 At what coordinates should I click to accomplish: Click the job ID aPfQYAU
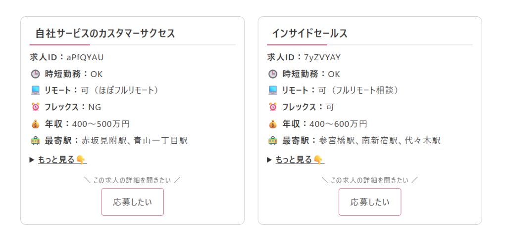pyautogui.click(x=85, y=57)
